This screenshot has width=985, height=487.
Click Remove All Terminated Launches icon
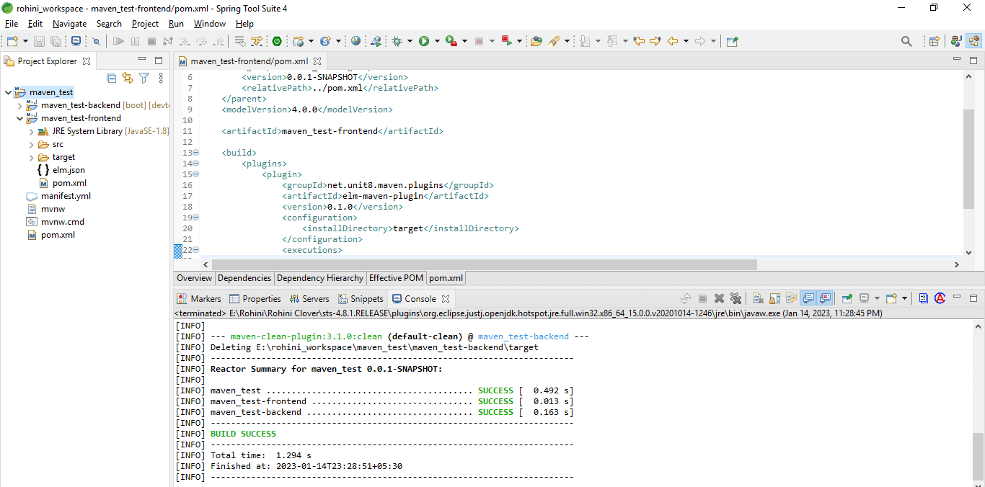click(x=736, y=298)
